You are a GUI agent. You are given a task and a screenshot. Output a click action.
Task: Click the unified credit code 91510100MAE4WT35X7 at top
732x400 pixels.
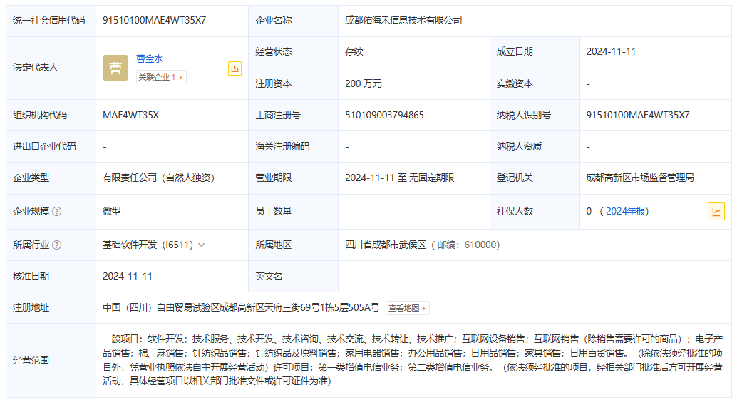154,20
